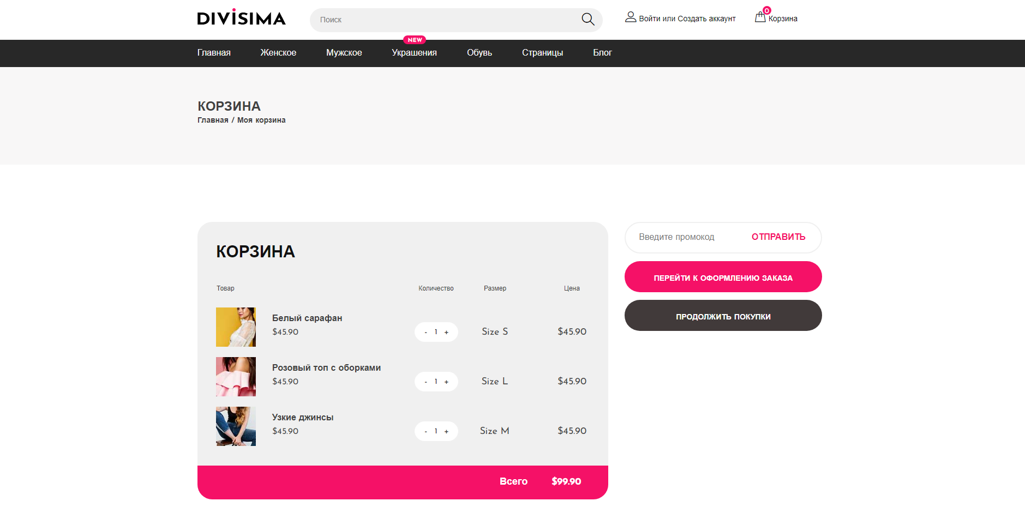This screenshot has width=1025, height=525.
Task: Increase quantity for Розовый топ с оборками
Action: pos(446,382)
